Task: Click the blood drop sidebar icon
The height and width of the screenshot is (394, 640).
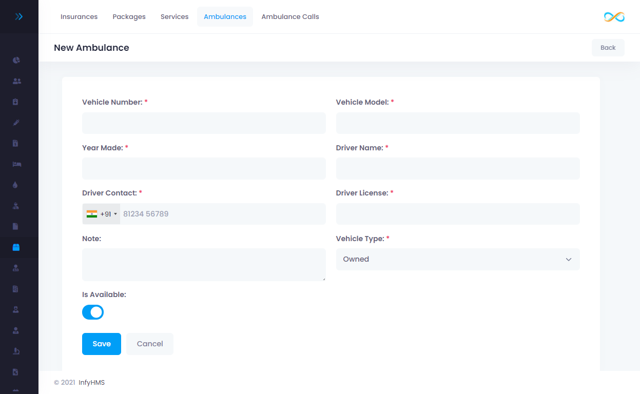Action: click(15, 185)
